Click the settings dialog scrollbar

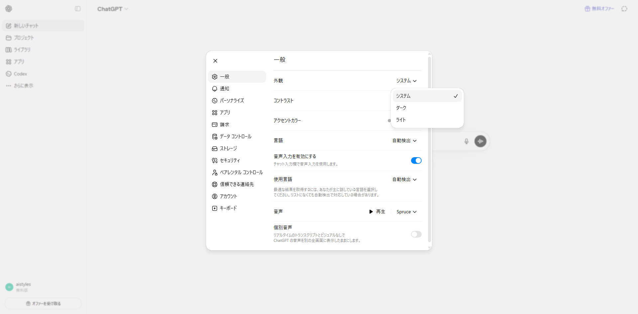(x=429, y=150)
